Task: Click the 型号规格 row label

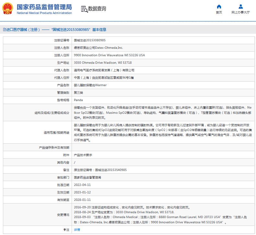Action: pos(63,100)
